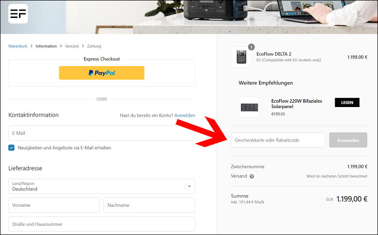Focus the Straße und Hausnummer field

[x=102, y=224]
